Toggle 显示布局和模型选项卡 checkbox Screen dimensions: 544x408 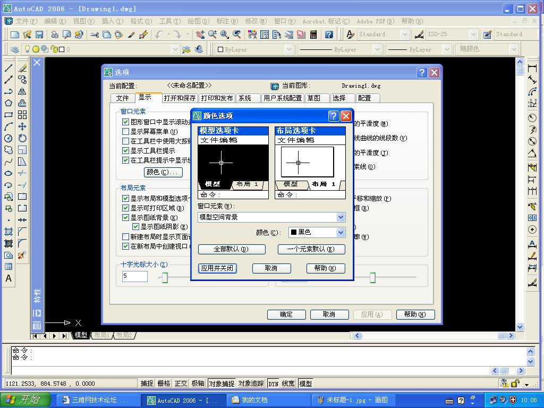pos(125,199)
